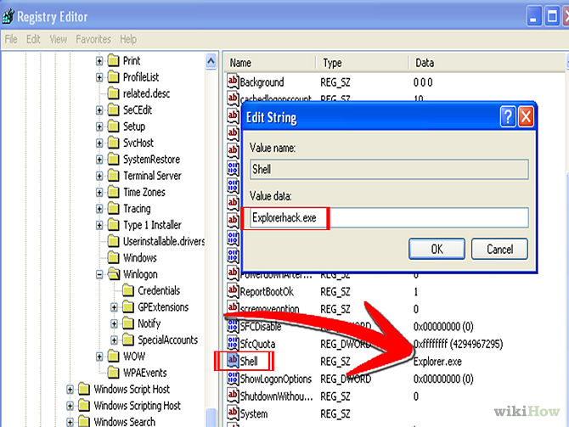569x427 pixels.
Task: Expand the Tracing key
Action: point(99,209)
